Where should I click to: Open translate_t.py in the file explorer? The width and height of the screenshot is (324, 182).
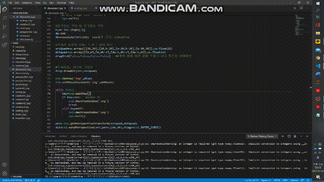[x=23, y=118]
